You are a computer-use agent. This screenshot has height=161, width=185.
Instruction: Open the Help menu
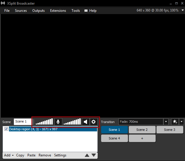click(93, 11)
